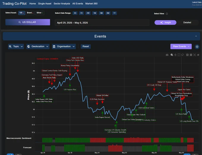202x155 pixels.
Task: Open the Organisation filter dropdown
Action: coord(64,47)
